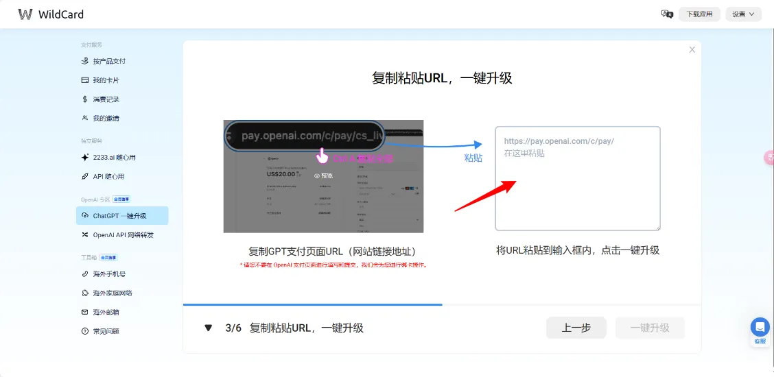Click the 上一步 previous step button
Viewport: 774px width, 377px height.
(x=576, y=328)
